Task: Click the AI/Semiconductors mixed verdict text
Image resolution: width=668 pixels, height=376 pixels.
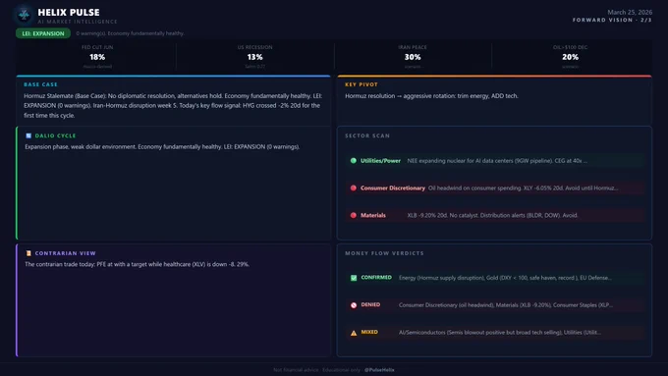Action: [500, 332]
